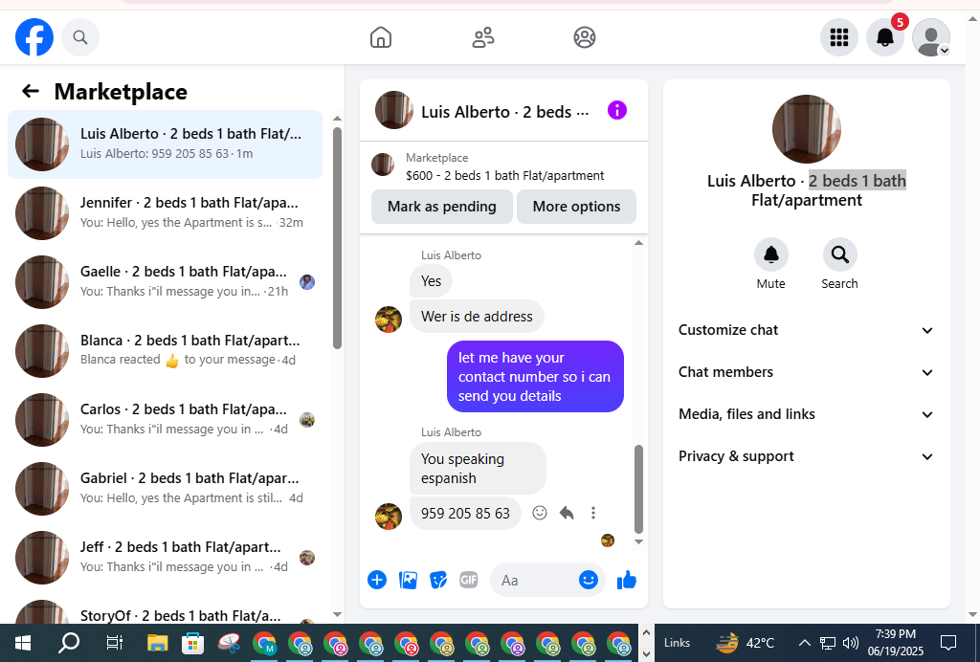Image resolution: width=980 pixels, height=662 pixels.
Task: Open the GIF picker icon
Action: 469,580
